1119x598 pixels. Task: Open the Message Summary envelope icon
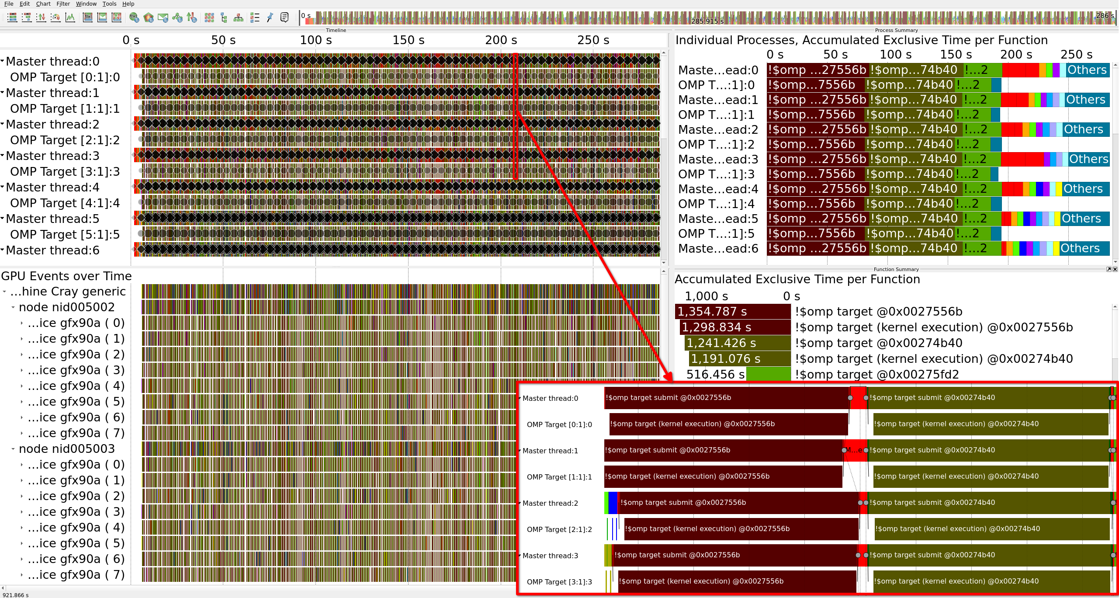click(163, 17)
